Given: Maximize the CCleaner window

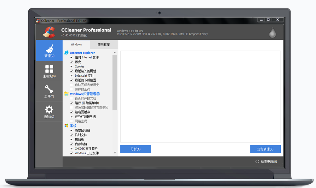Looking at the screenshot, I should point(268,20).
